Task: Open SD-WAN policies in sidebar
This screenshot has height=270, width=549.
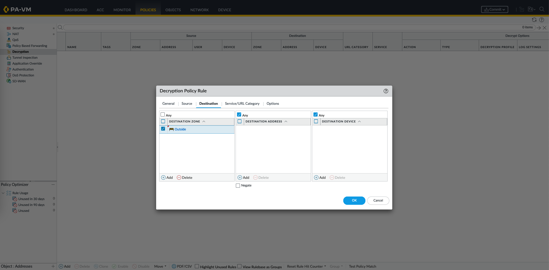Action: coord(19,81)
